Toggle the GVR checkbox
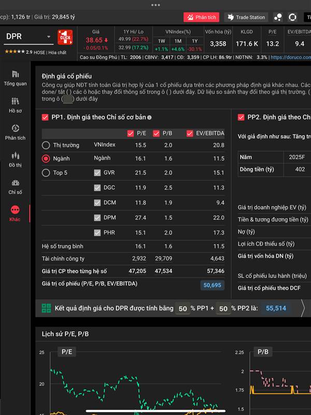Image resolution: width=311 pixels, height=415 pixels. (x=97, y=173)
